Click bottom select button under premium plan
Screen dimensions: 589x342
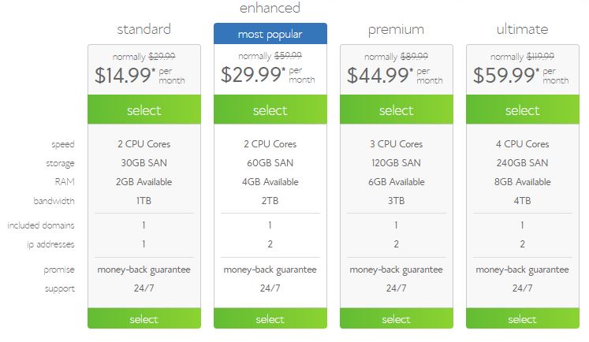click(397, 318)
